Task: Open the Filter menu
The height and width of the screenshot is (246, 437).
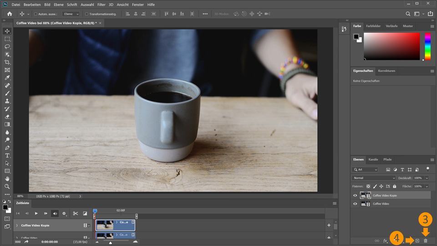Action: (x=101, y=5)
